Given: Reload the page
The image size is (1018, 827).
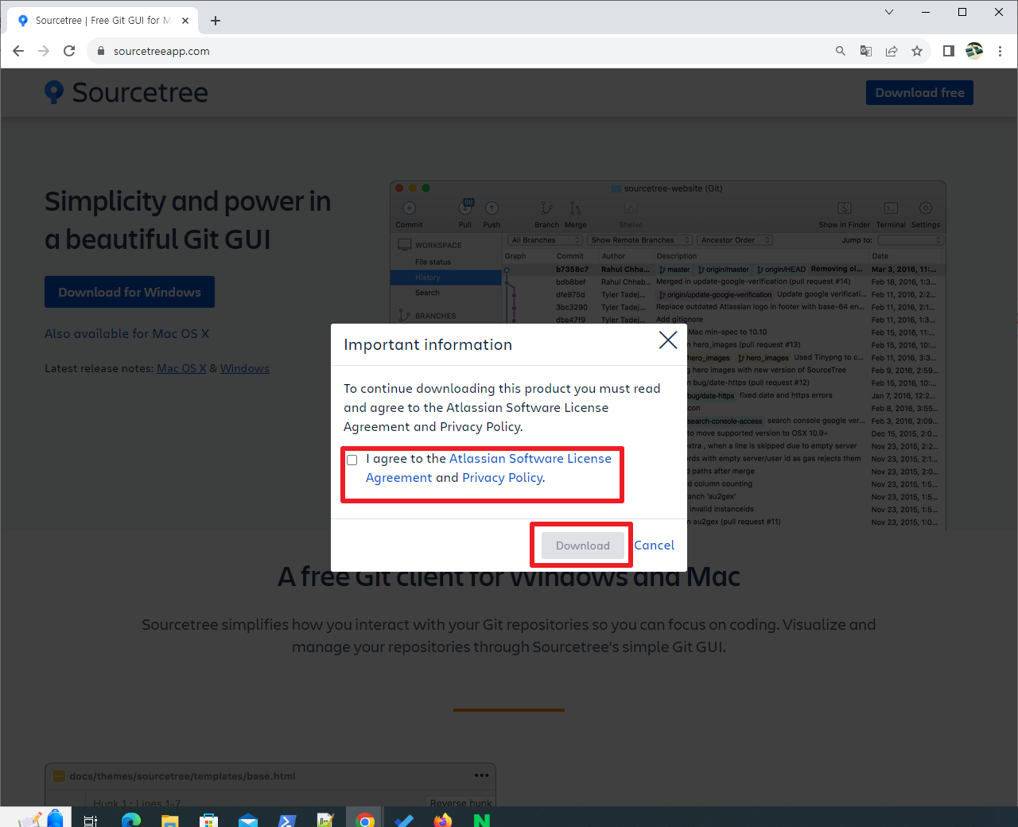Looking at the screenshot, I should (x=69, y=51).
